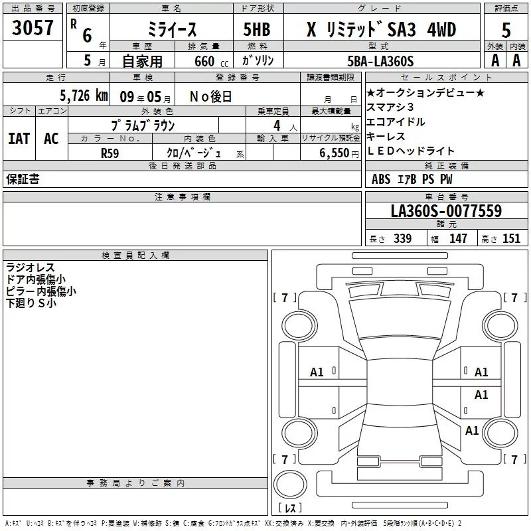Select the chassis number LA360S-0077559

click(446, 212)
